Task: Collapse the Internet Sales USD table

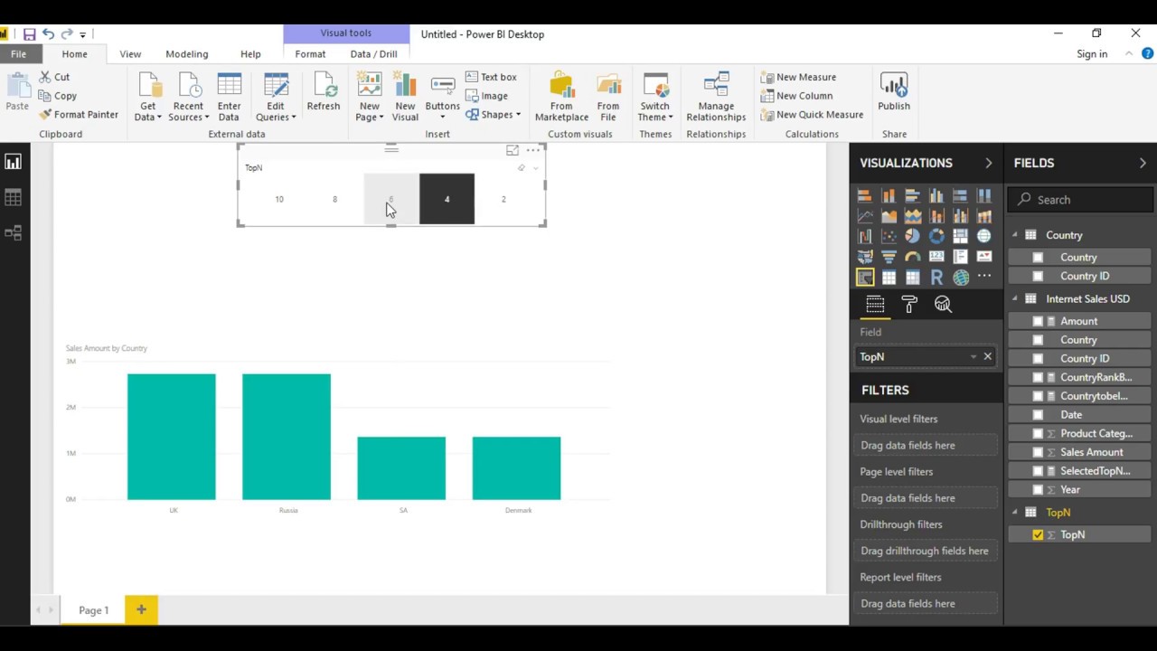Action: pos(1015,298)
